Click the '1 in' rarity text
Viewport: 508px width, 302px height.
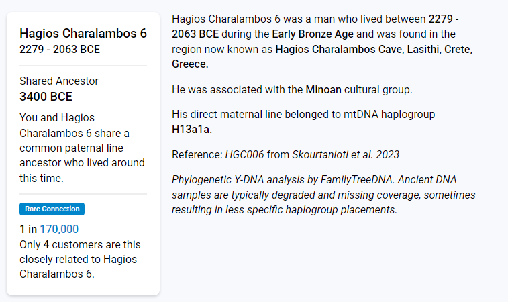tap(28, 229)
